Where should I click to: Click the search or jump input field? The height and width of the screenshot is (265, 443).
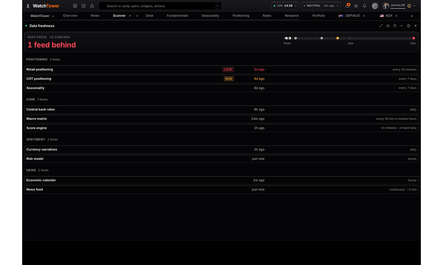point(160,6)
